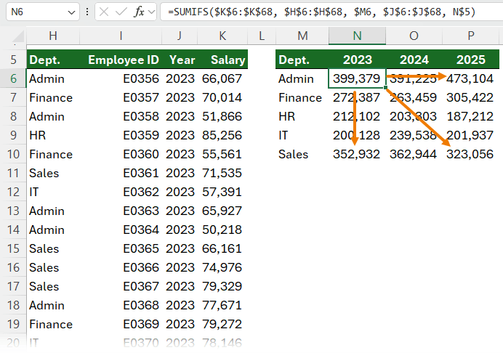
Task: Click Sales dept cell in row 11
Action: point(53,173)
